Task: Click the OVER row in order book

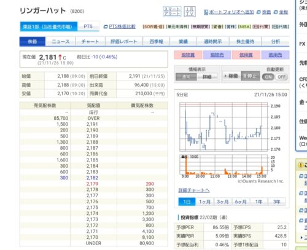Action: pos(94,119)
